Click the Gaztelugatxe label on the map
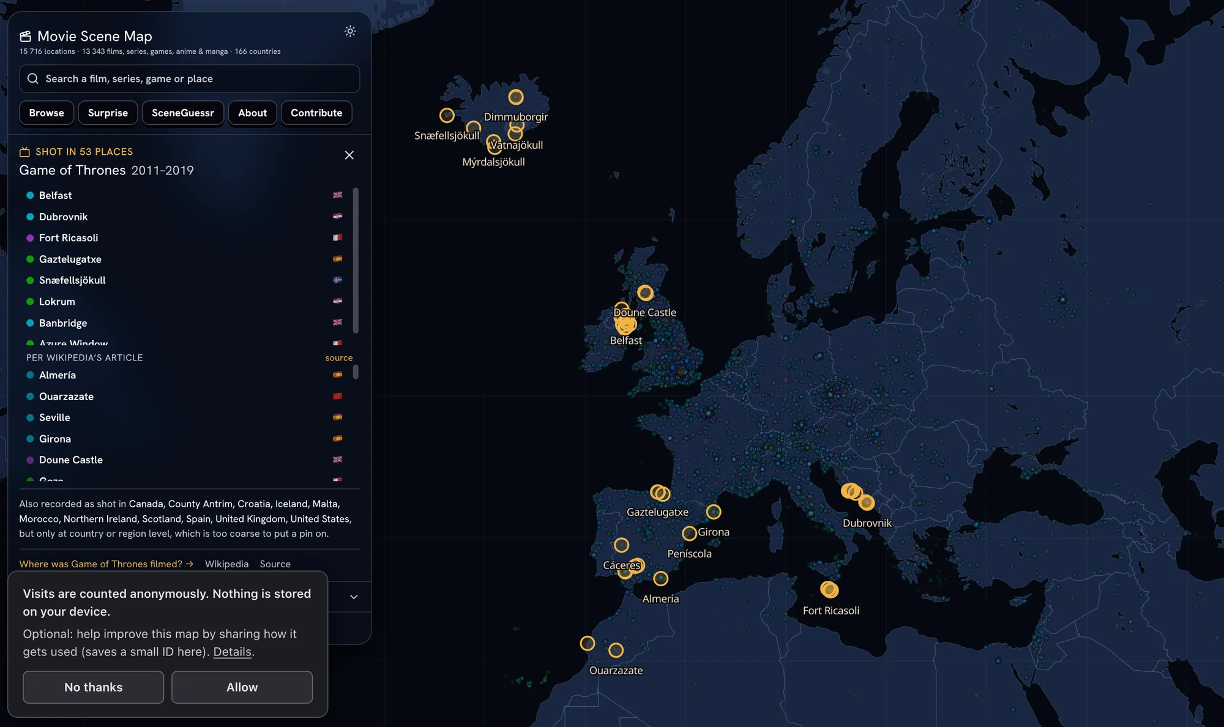This screenshot has width=1224, height=727. pyautogui.click(x=657, y=512)
